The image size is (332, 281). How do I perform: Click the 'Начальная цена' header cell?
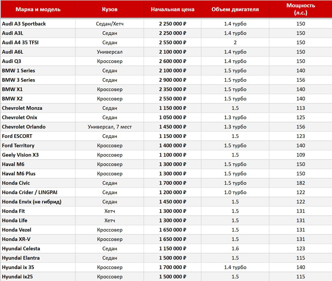[172, 9]
